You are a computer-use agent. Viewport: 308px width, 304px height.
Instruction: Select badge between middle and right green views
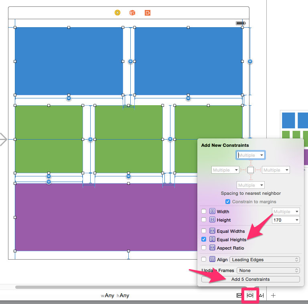(170, 139)
